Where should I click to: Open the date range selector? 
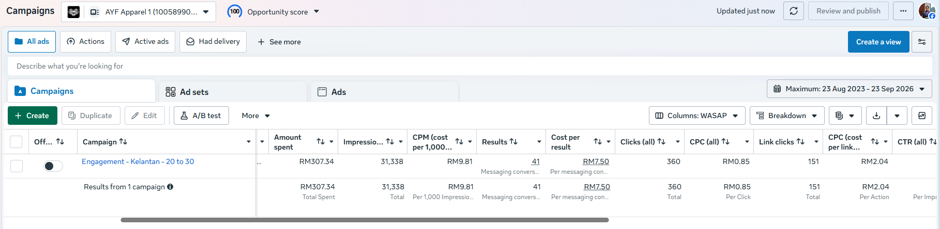point(850,89)
